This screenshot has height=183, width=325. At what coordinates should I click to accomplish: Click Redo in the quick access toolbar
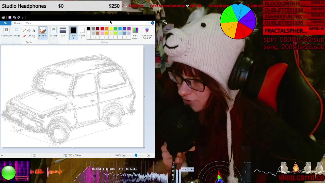pos(19,18)
